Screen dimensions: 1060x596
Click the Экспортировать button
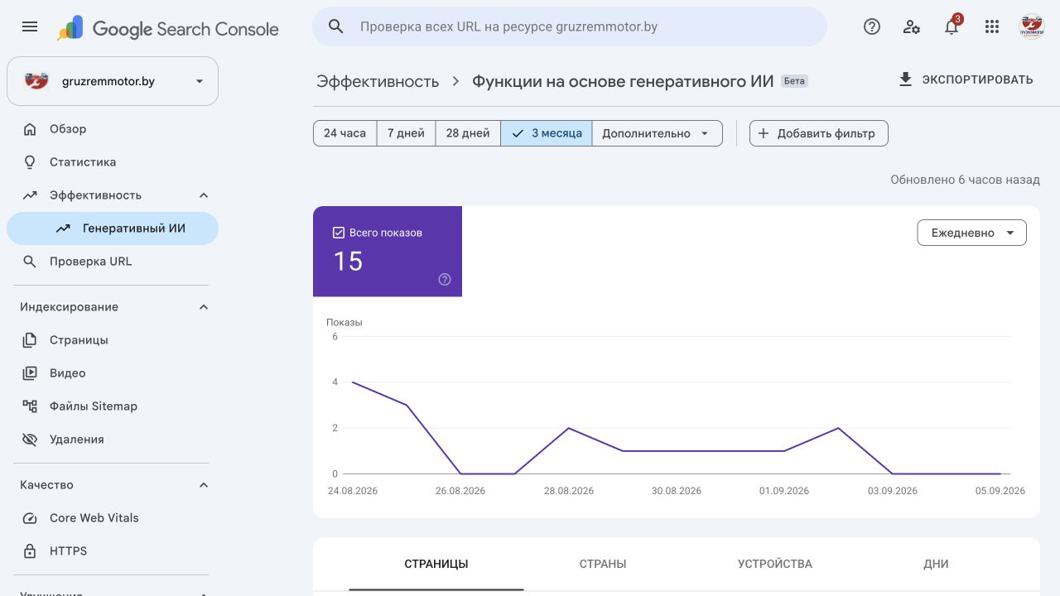pos(966,79)
